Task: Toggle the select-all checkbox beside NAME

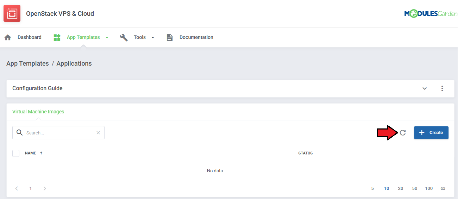Action: [16, 153]
